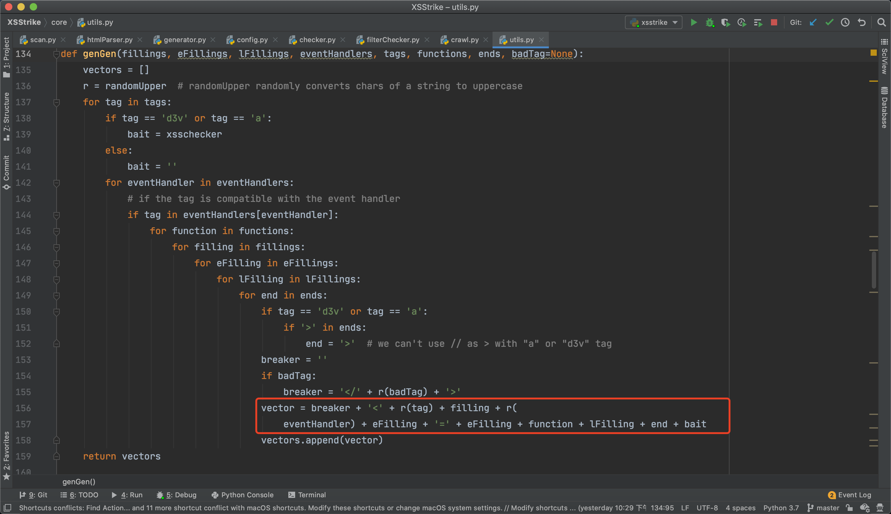Open the Terminal tool window
This screenshot has height=514, width=891.
click(307, 495)
